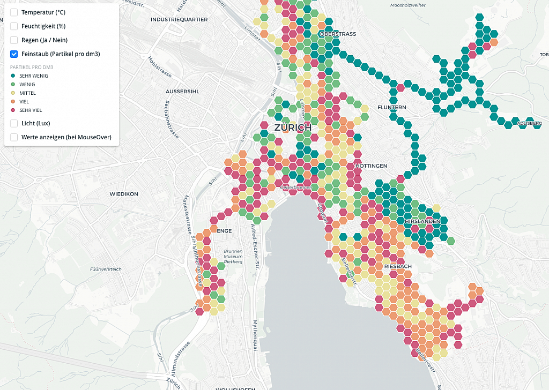The height and width of the screenshot is (390, 549).
Task: Click the orange 'Viel' legend dot
Action: coord(13,102)
